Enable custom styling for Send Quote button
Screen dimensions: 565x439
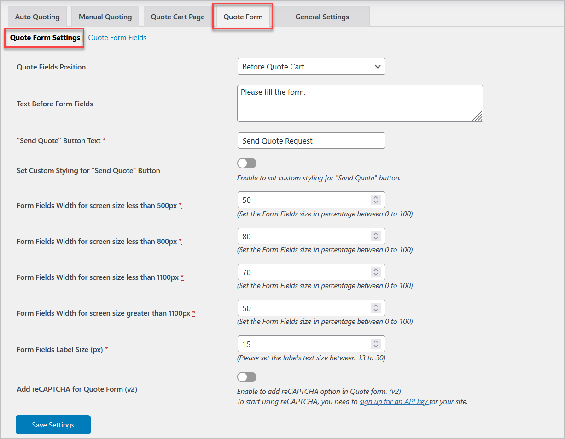pos(246,163)
